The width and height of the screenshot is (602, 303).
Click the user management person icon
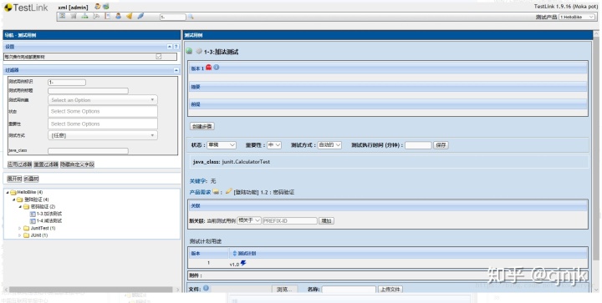coord(118,16)
